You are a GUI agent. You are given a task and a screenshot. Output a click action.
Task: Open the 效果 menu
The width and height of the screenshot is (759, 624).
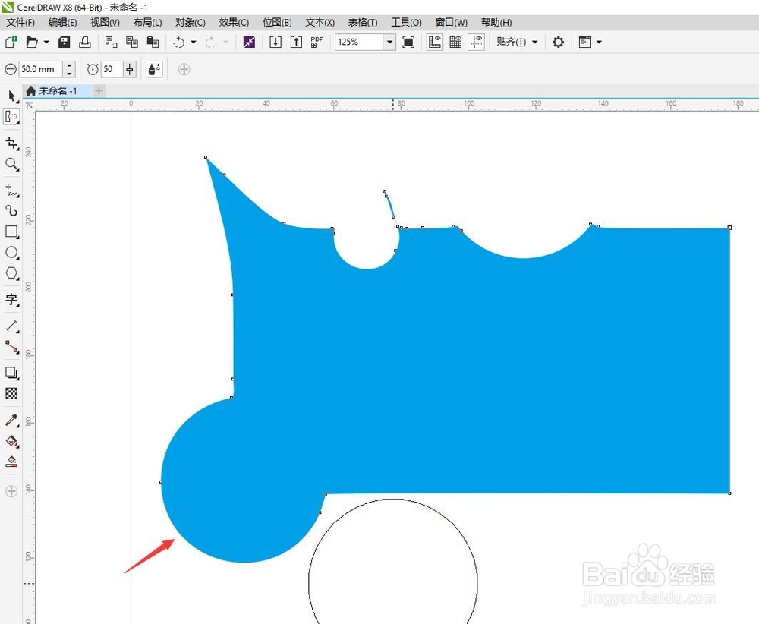(234, 22)
